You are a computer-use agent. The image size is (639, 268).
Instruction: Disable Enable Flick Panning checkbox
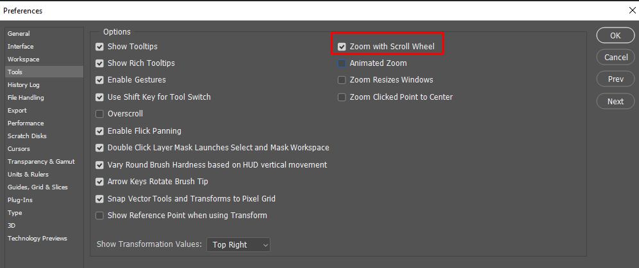coord(99,131)
